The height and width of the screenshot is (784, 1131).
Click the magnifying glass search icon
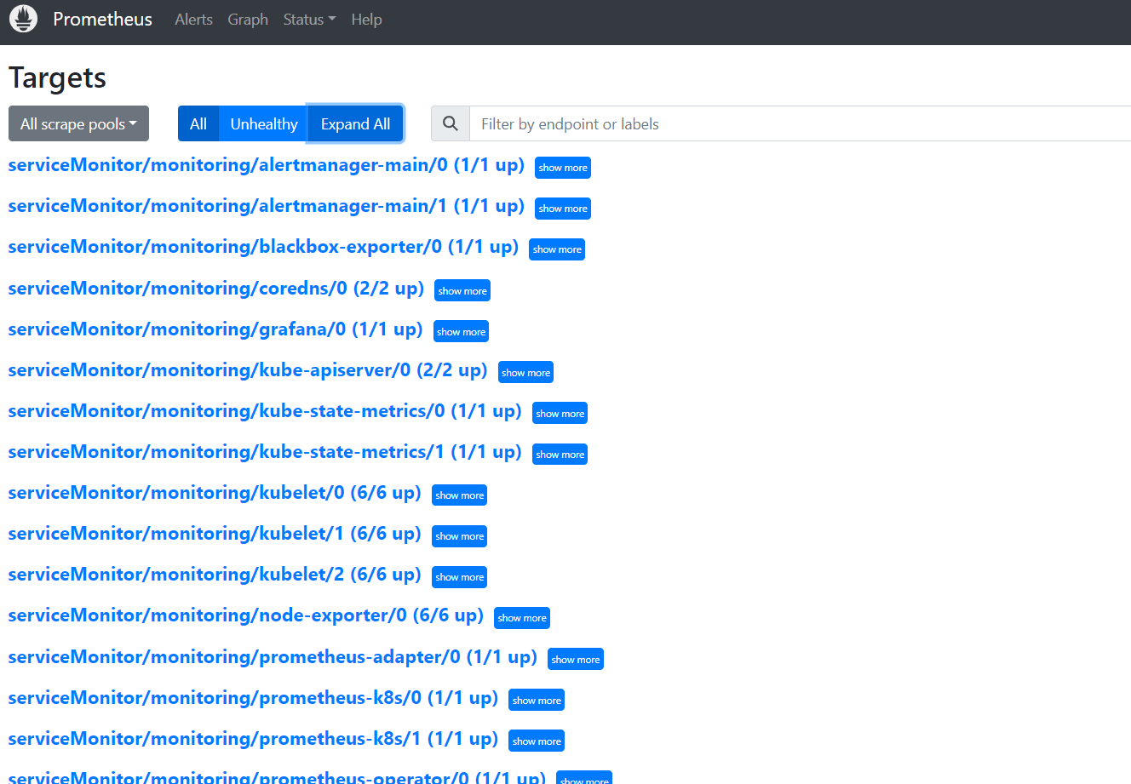coord(451,123)
